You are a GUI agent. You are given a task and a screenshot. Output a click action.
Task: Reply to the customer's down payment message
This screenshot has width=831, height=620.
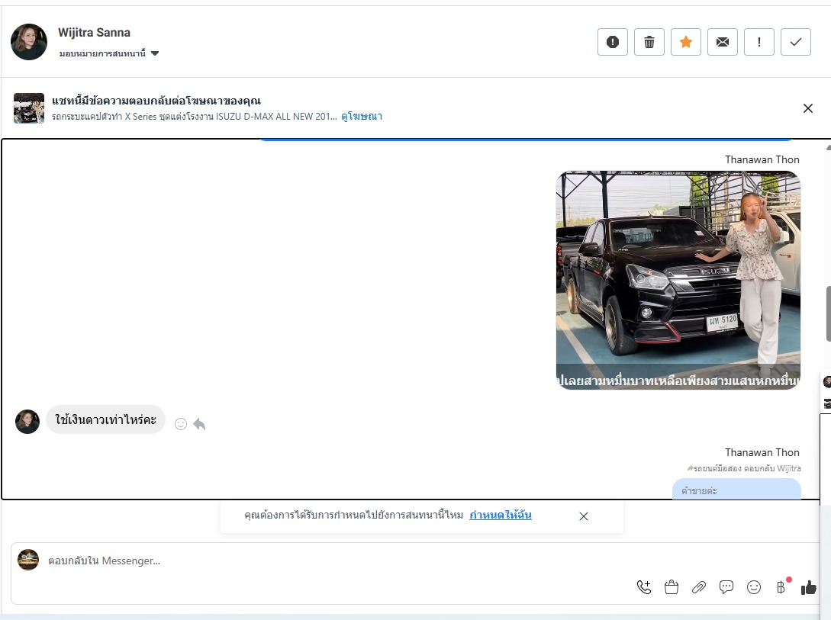pyautogui.click(x=199, y=424)
